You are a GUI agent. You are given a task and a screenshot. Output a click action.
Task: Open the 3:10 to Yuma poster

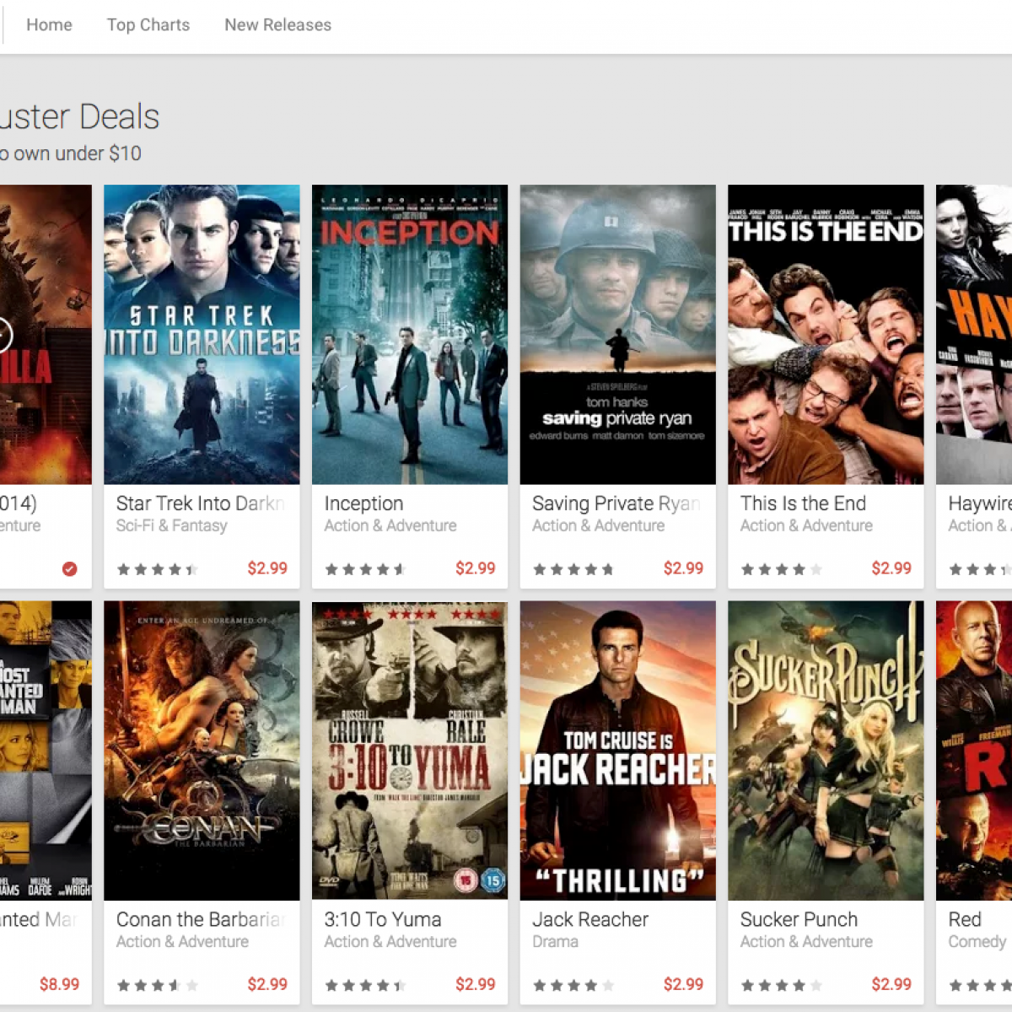click(x=410, y=751)
